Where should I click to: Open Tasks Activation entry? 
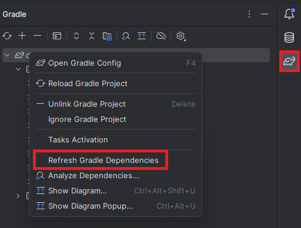tap(116, 140)
